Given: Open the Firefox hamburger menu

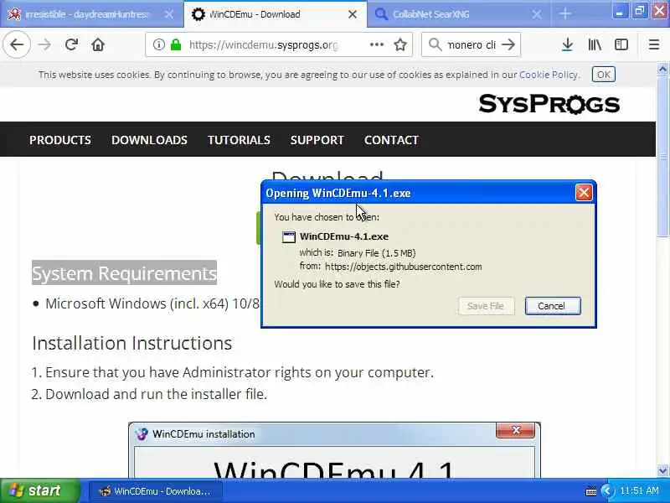Looking at the screenshot, I should click(x=654, y=44).
